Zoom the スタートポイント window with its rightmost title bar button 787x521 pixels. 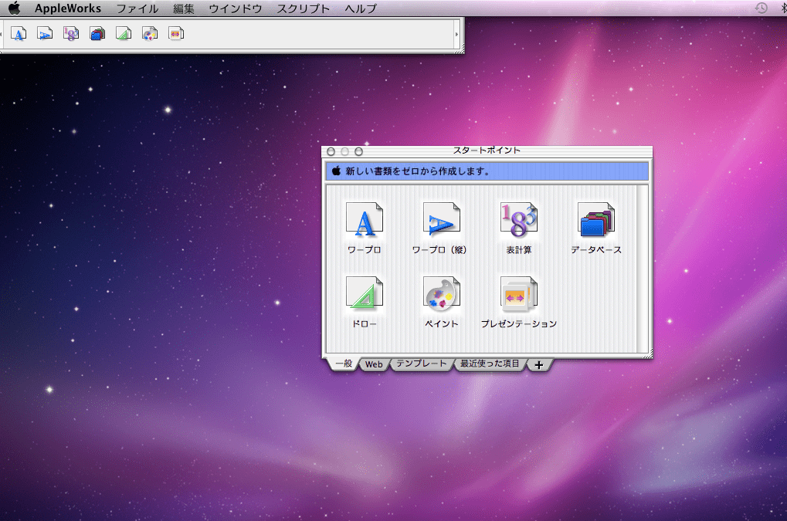click(358, 151)
